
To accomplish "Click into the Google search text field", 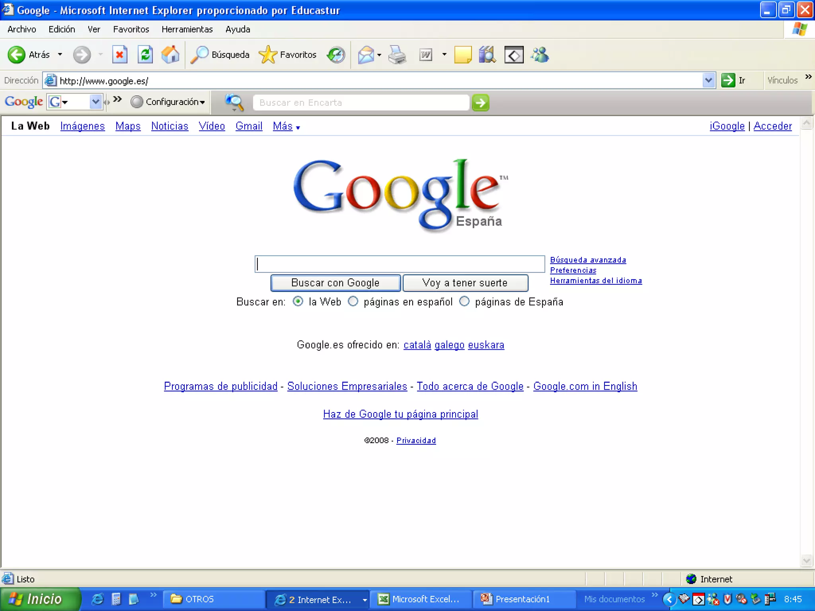I will pyautogui.click(x=400, y=264).
